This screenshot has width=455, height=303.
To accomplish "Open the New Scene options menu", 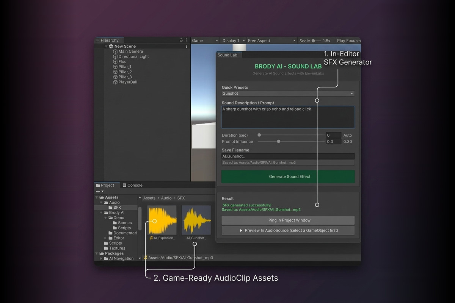I will coord(187,46).
